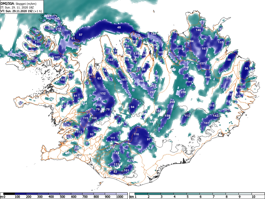Image resolution: width=265 pixels, height=199 pixels.
Task: Click the 5–6 km legend color segment
Action: [x=193, y=194]
